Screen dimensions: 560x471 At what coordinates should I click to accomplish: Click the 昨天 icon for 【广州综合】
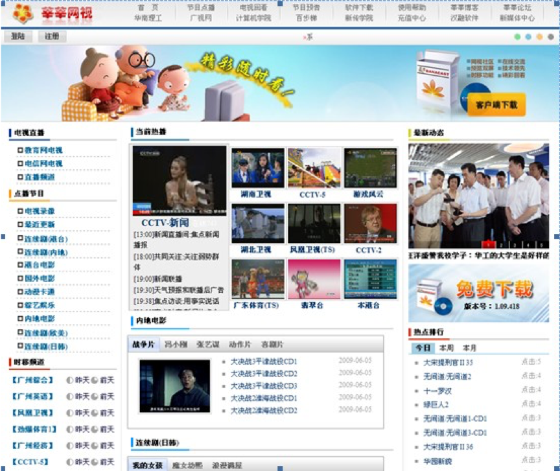(70, 380)
